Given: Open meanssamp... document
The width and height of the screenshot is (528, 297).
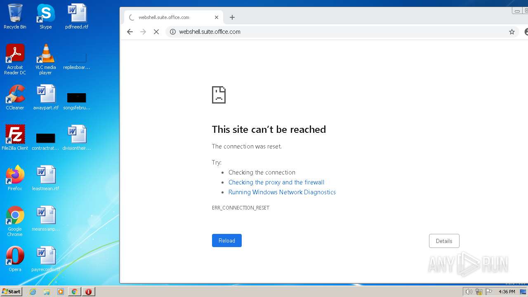Looking at the screenshot, I should [x=46, y=219].
